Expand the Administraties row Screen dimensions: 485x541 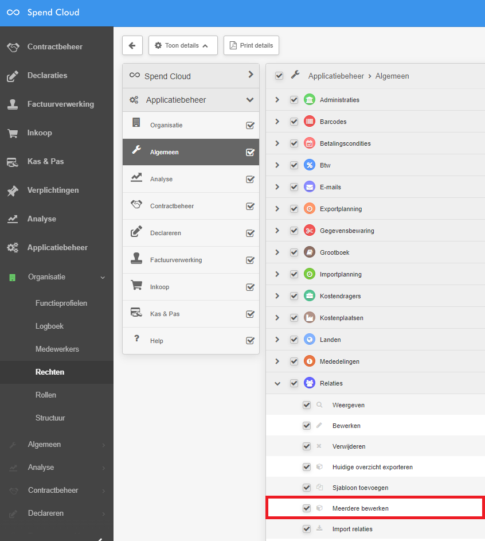click(277, 100)
